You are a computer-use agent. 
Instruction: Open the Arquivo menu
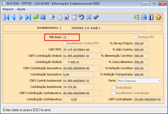point(8,9)
